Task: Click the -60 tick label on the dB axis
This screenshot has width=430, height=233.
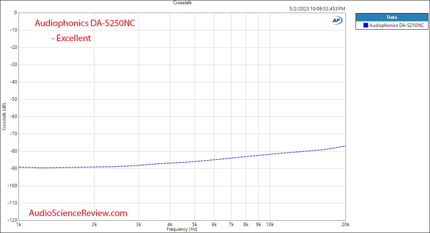Action: tap(13, 116)
